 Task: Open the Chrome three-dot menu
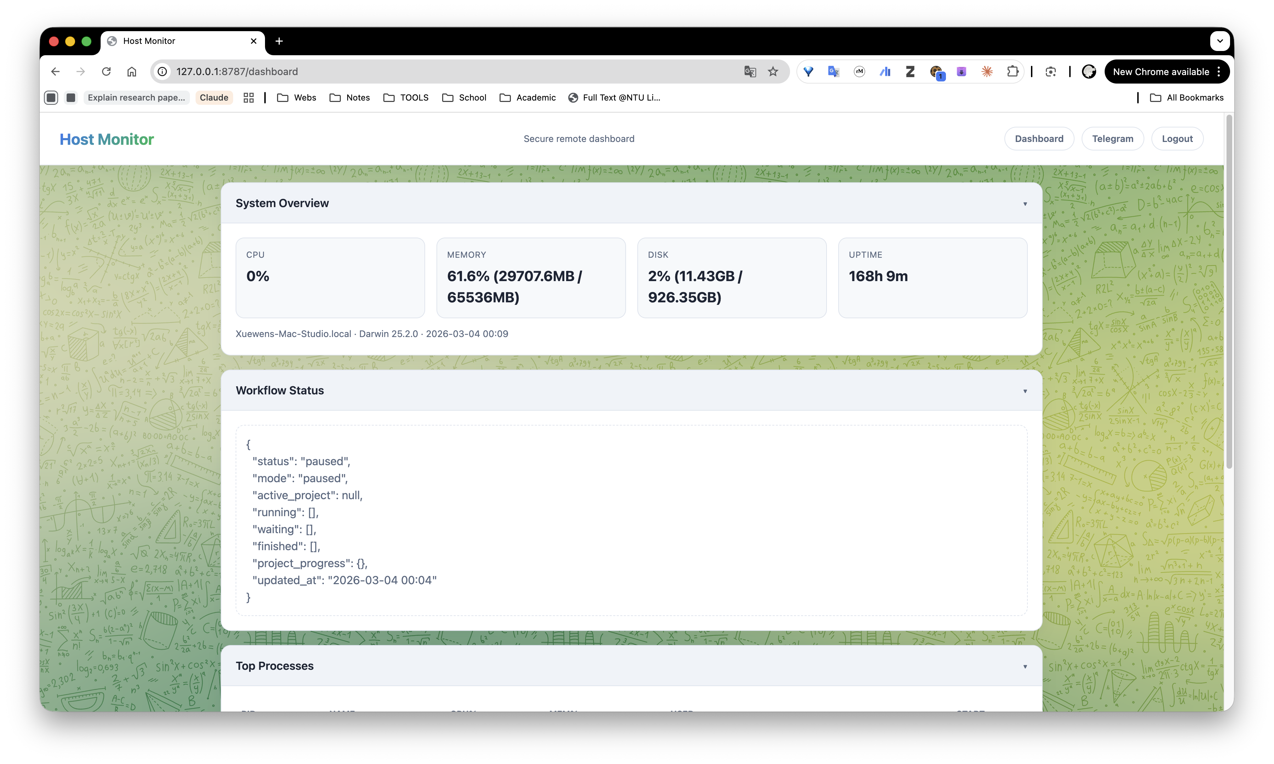click(x=1219, y=72)
